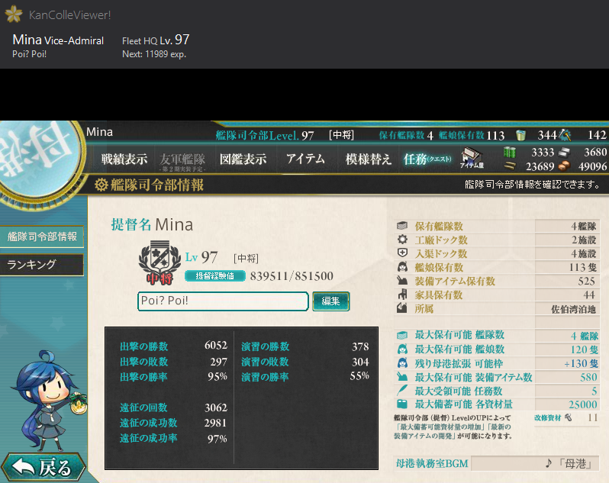Viewport: 609px width, 483px height.
Task: Click the 提督経験値 label badge
Action: [x=214, y=276]
